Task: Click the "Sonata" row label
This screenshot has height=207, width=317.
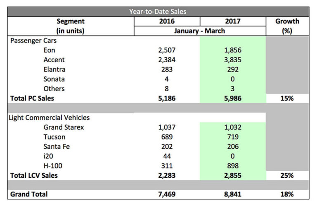Action: [54, 79]
